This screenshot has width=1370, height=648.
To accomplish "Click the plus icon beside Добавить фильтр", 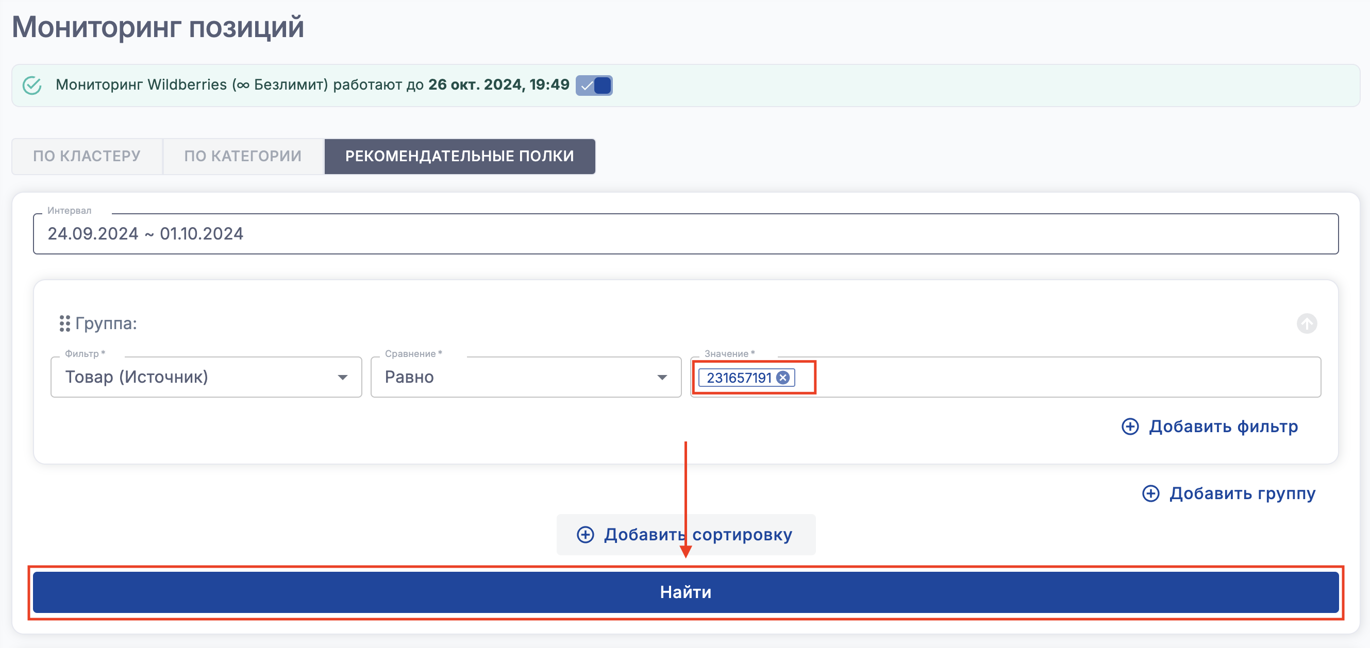I will click(x=1130, y=427).
